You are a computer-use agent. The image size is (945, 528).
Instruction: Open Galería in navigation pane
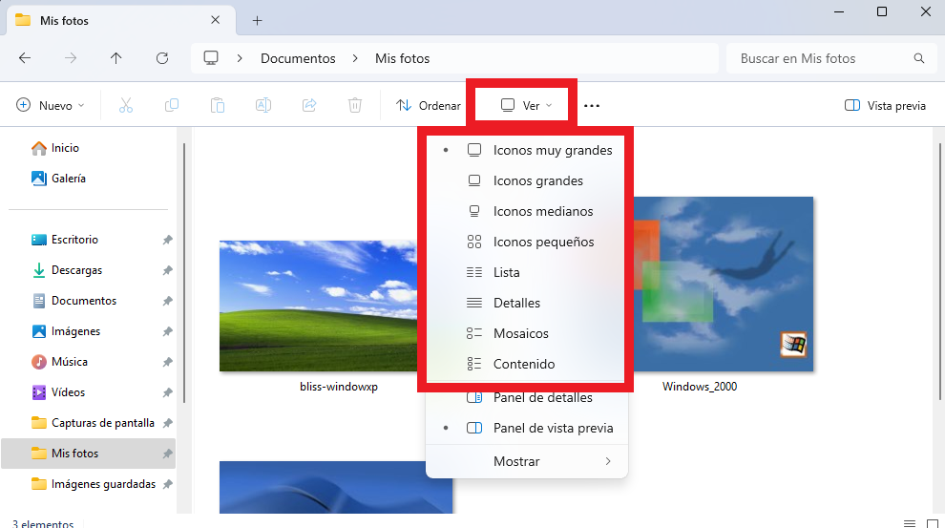[58, 179]
